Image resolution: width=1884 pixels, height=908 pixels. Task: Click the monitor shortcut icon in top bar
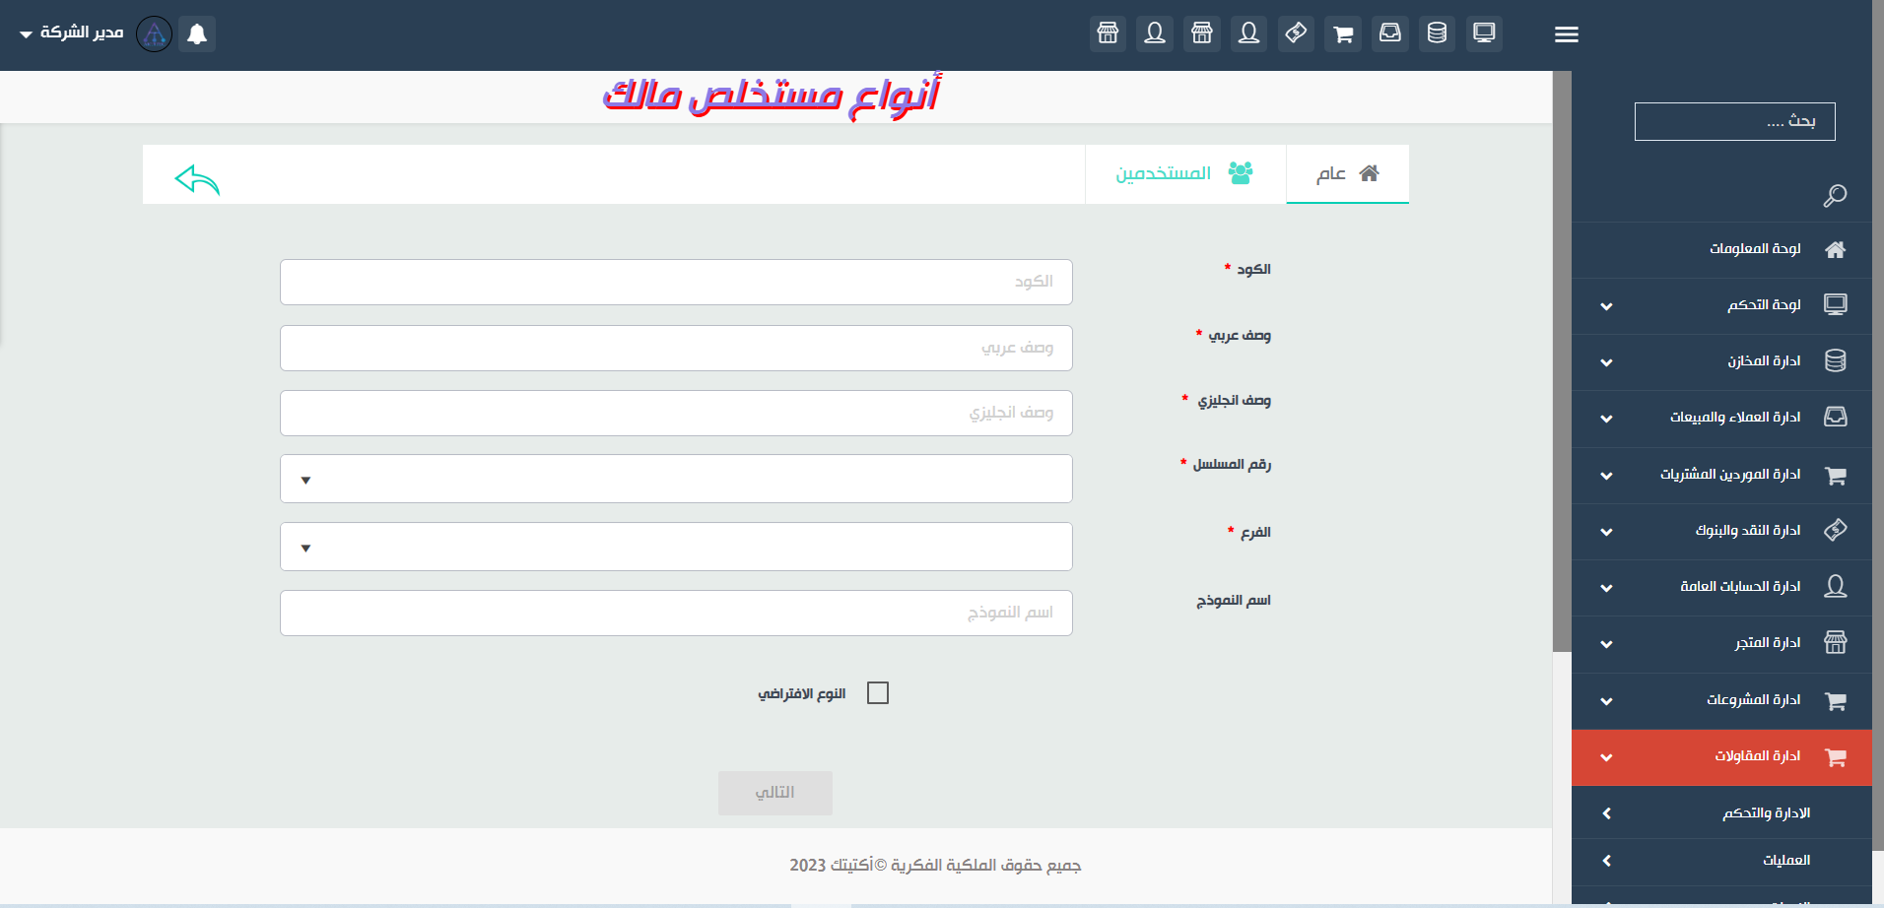1484,33
